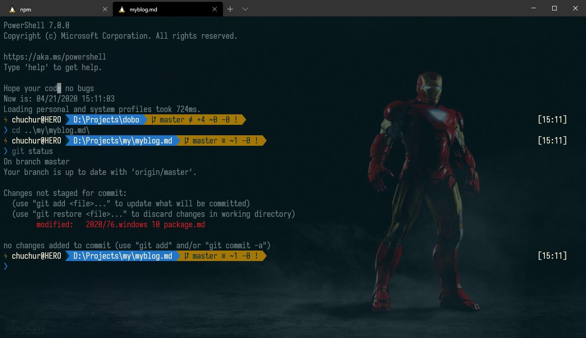The image size is (586, 338).
Task: Open a new tab with plus button
Action: 230,9
